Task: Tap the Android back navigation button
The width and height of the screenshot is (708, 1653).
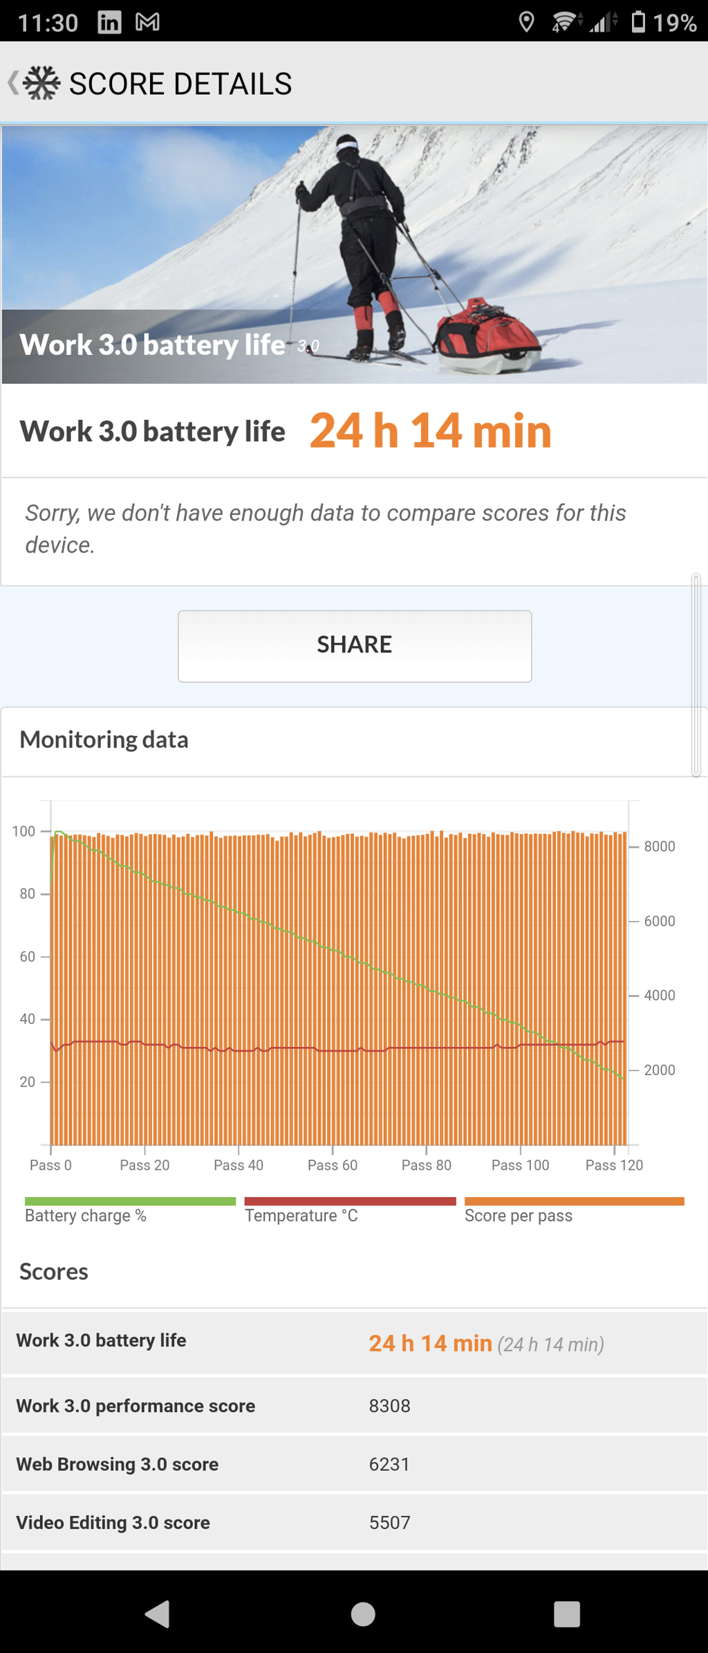Action: click(158, 1614)
